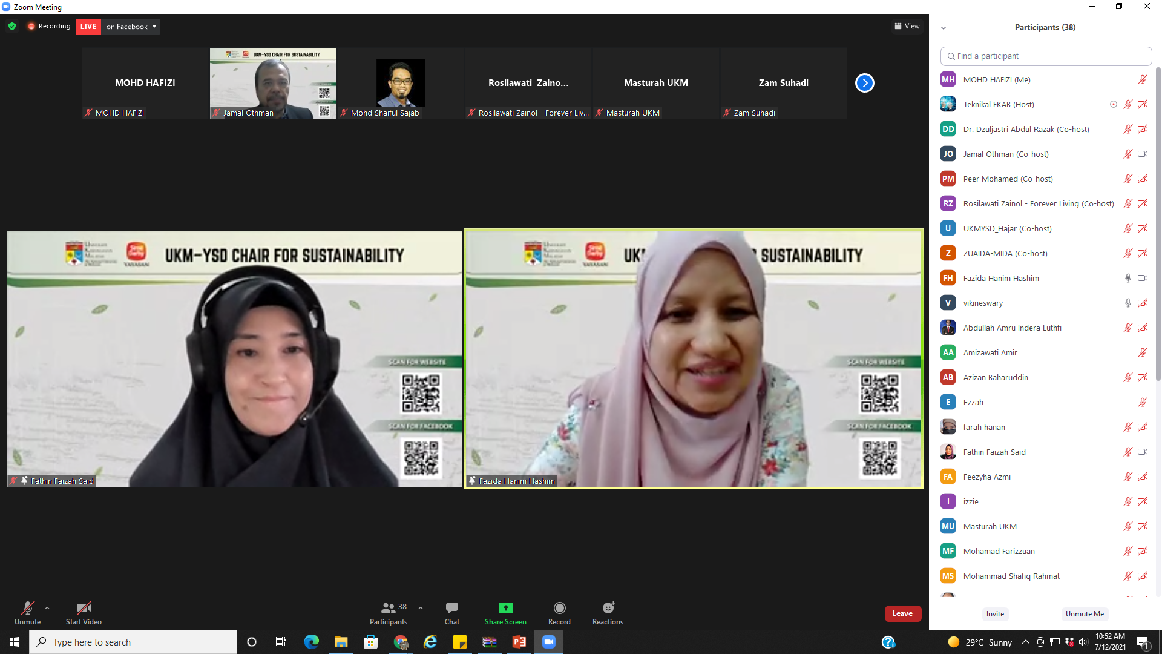The height and width of the screenshot is (654, 1162).
Task: Click the Invite button
Action: pos(995,614)
